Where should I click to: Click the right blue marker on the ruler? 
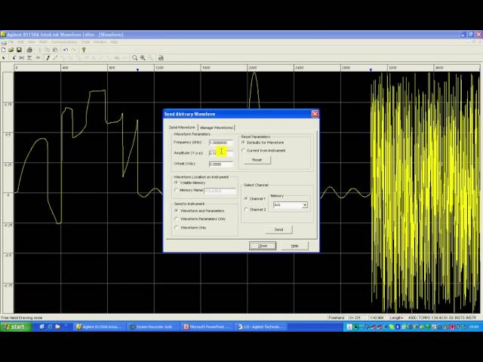coord(371,70)
